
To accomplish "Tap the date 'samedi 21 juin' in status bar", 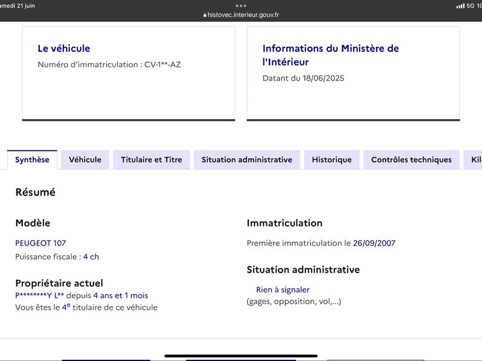I will pyautogui.click(x=17, y=6).
